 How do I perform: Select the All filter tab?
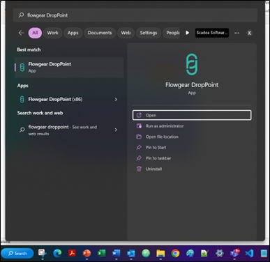pyautogui.click(x=35, y=33)
